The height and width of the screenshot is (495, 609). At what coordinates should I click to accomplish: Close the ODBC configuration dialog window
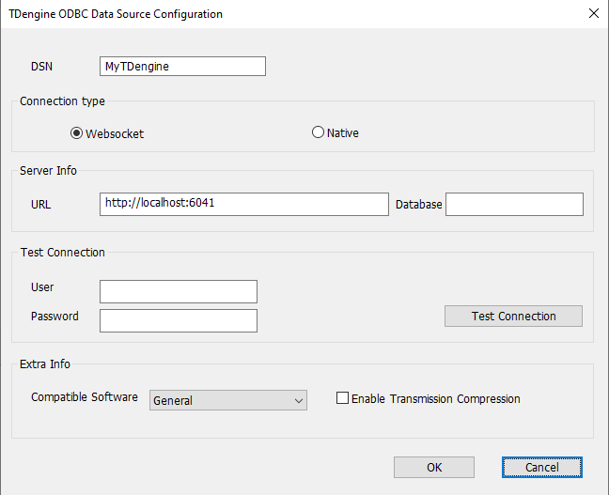click(x=593, y=13)
